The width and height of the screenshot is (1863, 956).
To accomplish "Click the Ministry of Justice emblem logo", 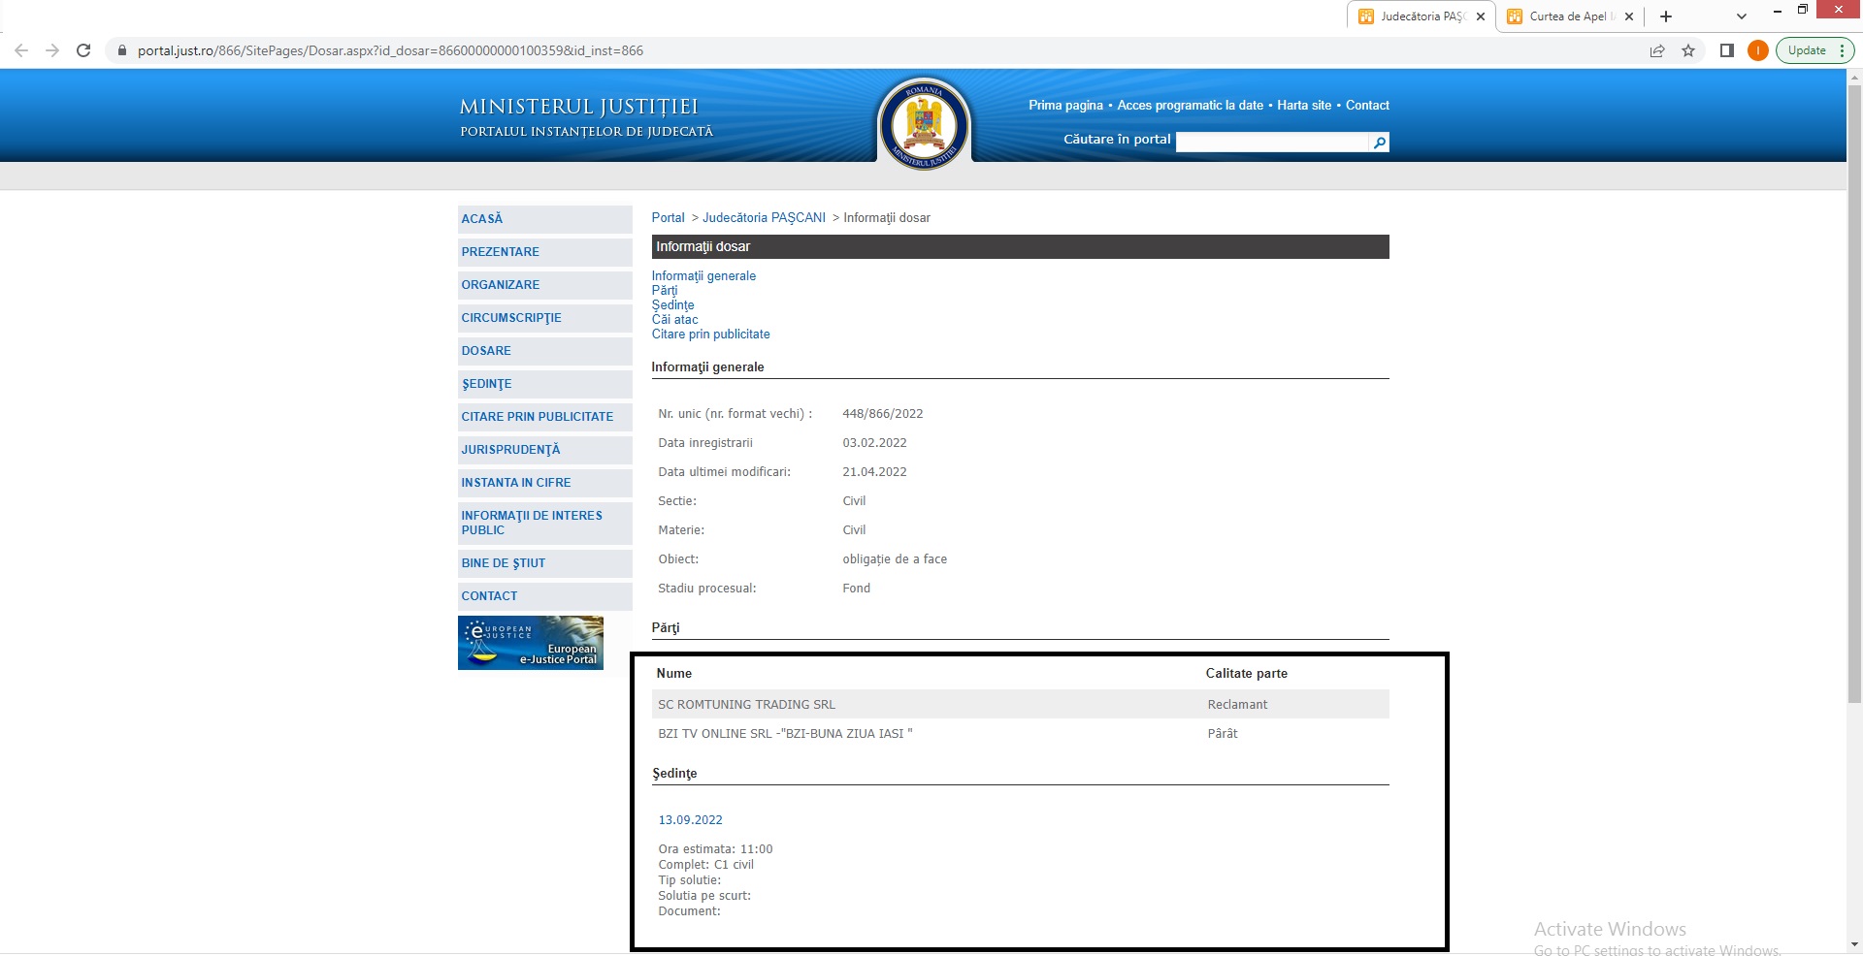I will (924, 124).
